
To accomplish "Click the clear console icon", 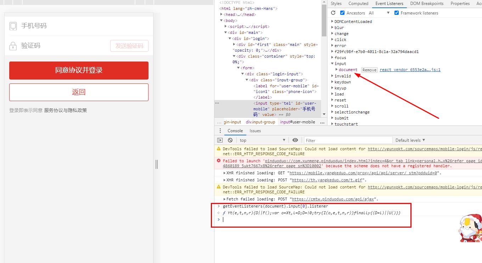I will (230, 140).
